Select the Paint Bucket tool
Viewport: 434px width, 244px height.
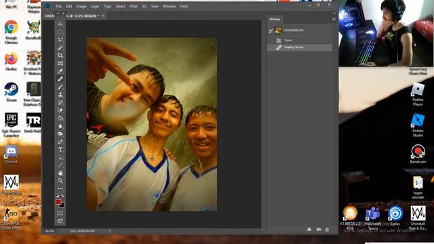coord(60,118)
